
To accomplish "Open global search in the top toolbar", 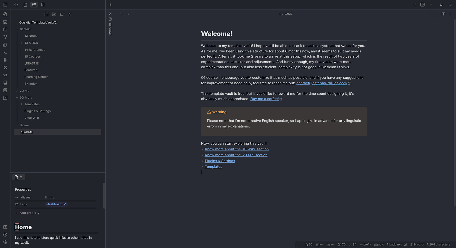I will coord(16,5).
